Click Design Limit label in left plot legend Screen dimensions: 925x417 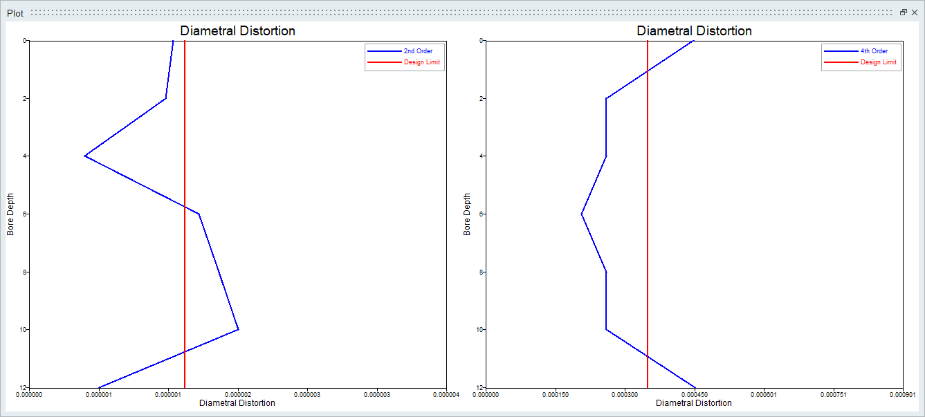pyautogui.click(x=421, y=62)
